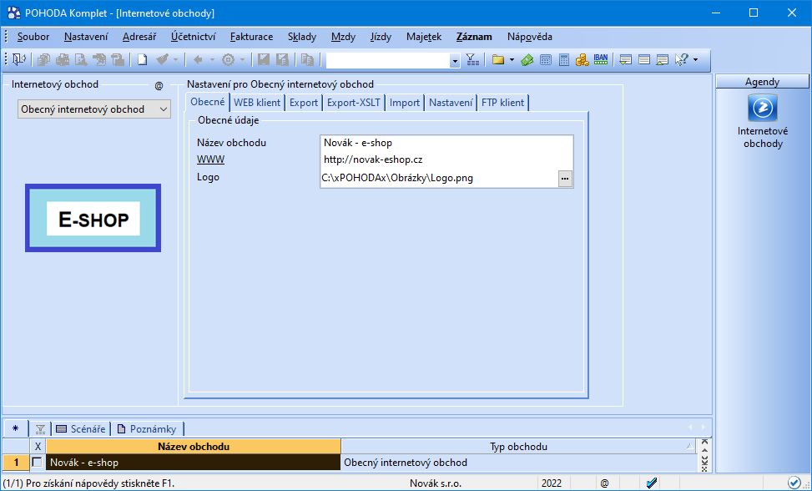812x491 pixels.
Task: Open the Mzdy menu
Action: point(343,37)
